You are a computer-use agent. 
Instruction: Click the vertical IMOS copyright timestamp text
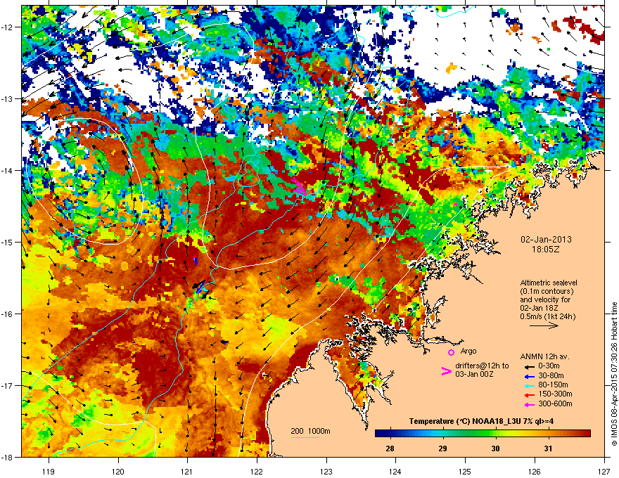click(x=614, y=374)
